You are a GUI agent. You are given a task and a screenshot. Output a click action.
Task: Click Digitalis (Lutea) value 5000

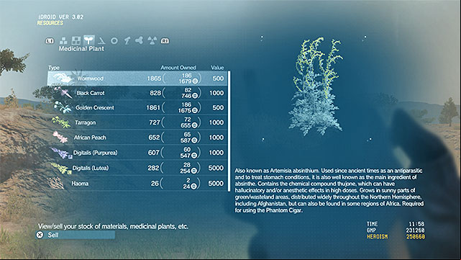click(216, 168)
